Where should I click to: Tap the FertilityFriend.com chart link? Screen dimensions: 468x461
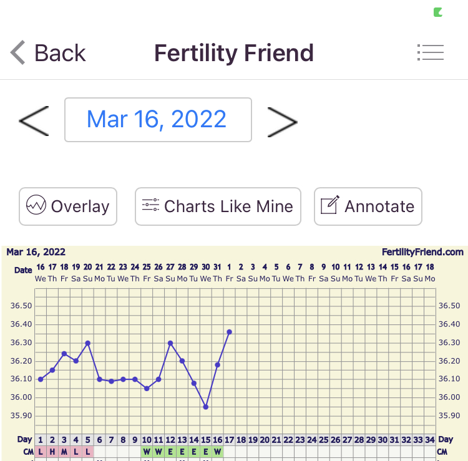coord(422,252)
